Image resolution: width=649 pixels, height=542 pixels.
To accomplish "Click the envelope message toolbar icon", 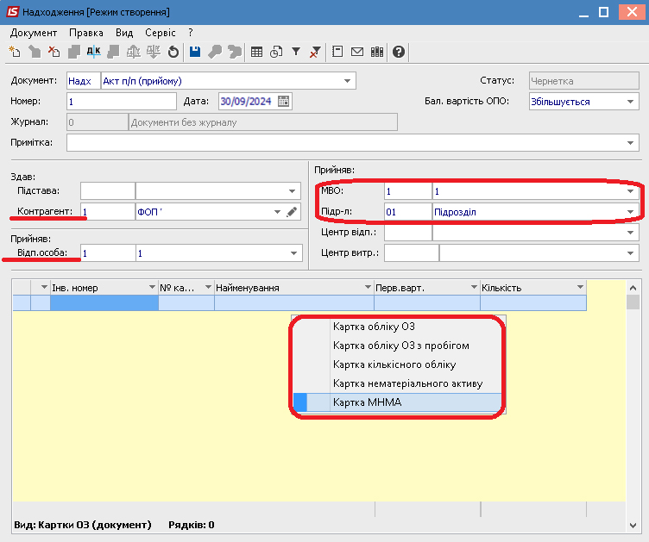I will [x=357, y=52].
